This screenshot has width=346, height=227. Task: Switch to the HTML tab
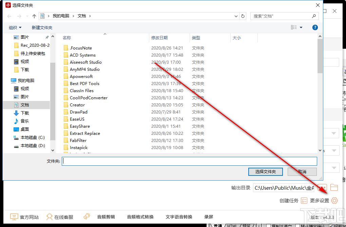click(x=232, y=225)
